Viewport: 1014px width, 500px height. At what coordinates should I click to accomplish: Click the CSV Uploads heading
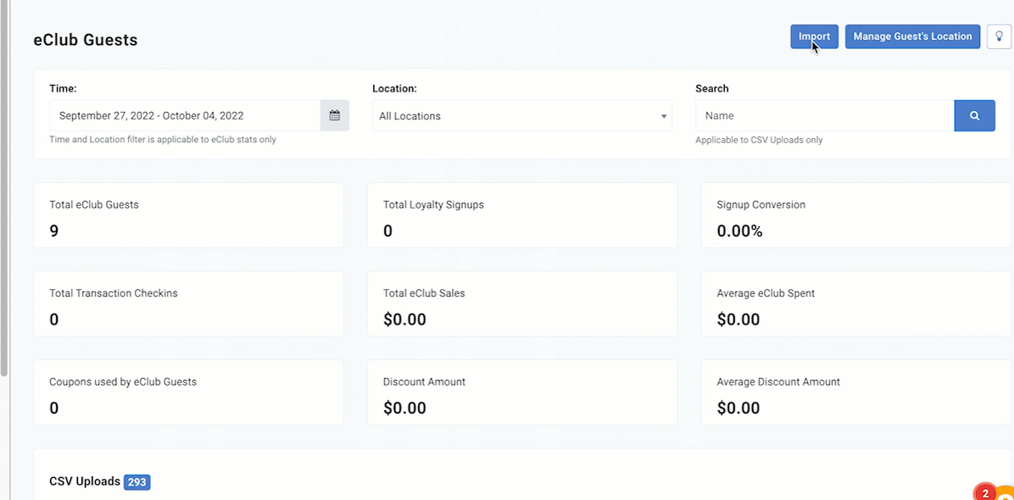pyautogui.click(x=85, y=481)
